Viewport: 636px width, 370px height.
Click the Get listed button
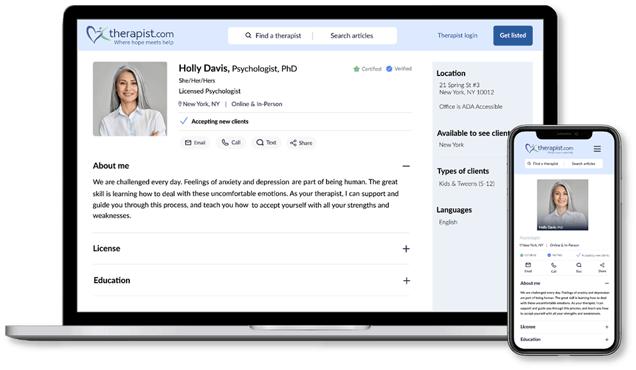pyautogui.click(x=512, y=36)
